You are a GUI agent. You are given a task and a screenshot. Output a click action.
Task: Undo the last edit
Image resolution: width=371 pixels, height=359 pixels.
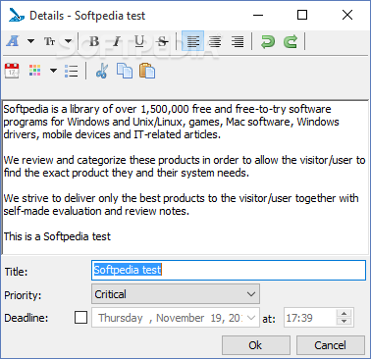pyautogui.click(x=268, y=41)
